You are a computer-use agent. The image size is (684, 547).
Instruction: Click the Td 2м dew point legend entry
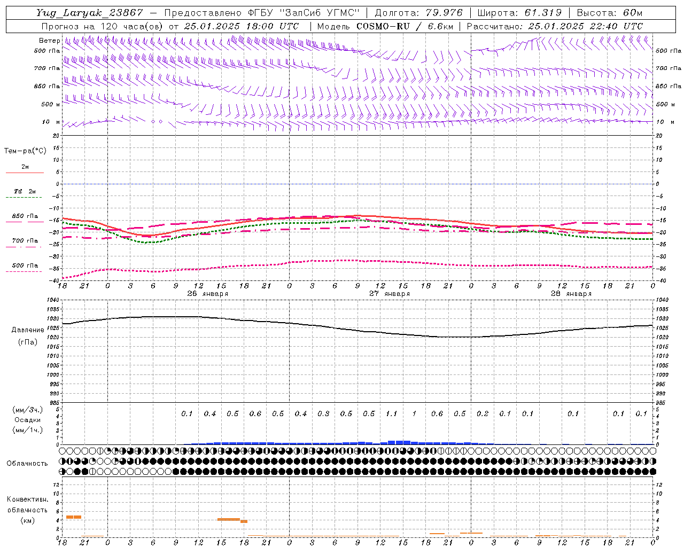click(x=25, y=191)
